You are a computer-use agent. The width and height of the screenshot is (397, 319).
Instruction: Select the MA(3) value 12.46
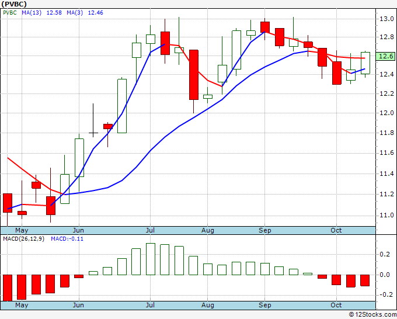click(95, 13)
